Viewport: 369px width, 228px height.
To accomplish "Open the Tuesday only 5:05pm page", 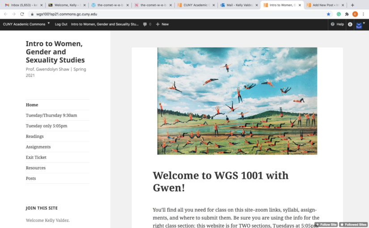I will pyautogui.click(x=47, y=126).
